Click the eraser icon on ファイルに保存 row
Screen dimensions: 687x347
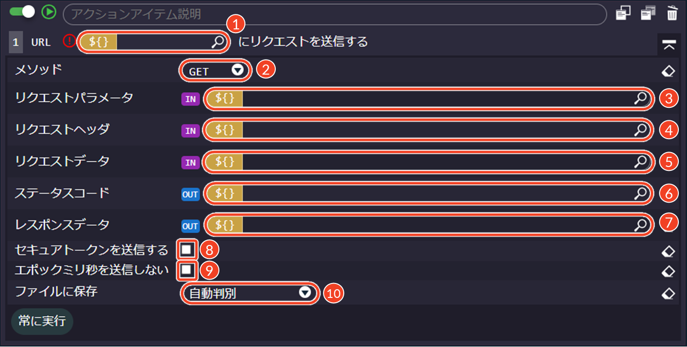click(x=668, y=293)
